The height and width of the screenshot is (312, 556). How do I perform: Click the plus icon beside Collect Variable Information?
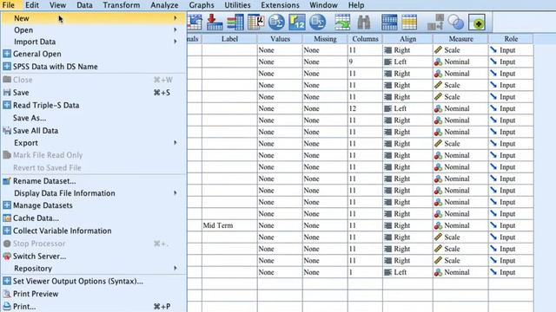click(7, 231)
